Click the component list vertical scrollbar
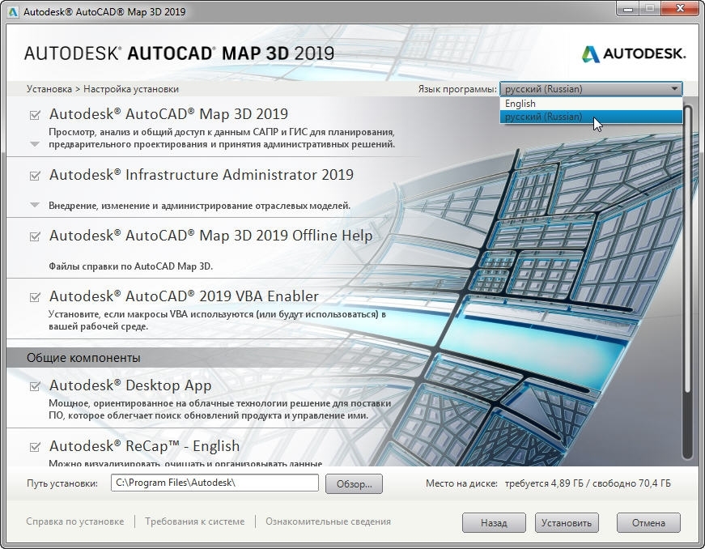This screenshot has width=705, height=549. [687, 283]
